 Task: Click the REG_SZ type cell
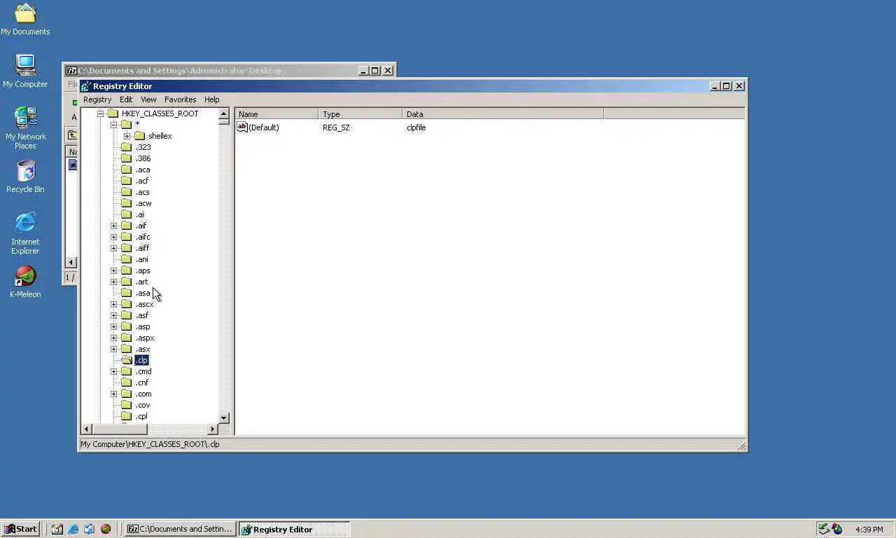click(336, 127)
